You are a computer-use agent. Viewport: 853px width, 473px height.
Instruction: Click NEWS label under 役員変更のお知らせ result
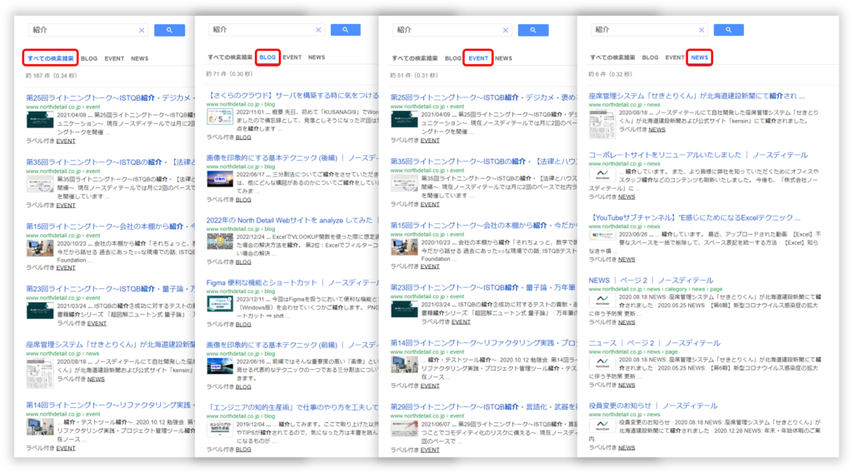click(x=626, y=448)
